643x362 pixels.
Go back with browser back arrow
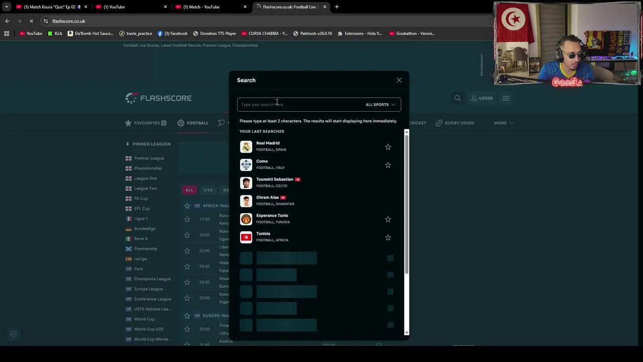pos(7,21)
